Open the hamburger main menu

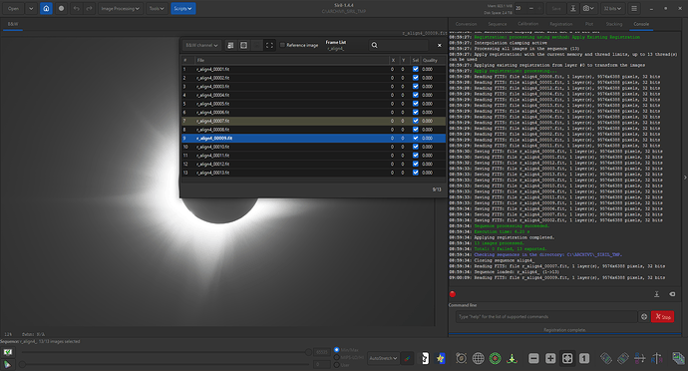pos(634,8)
